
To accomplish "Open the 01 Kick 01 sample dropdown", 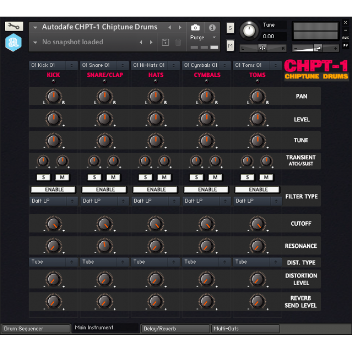I will pyautogui.click(x=53, y=65).
